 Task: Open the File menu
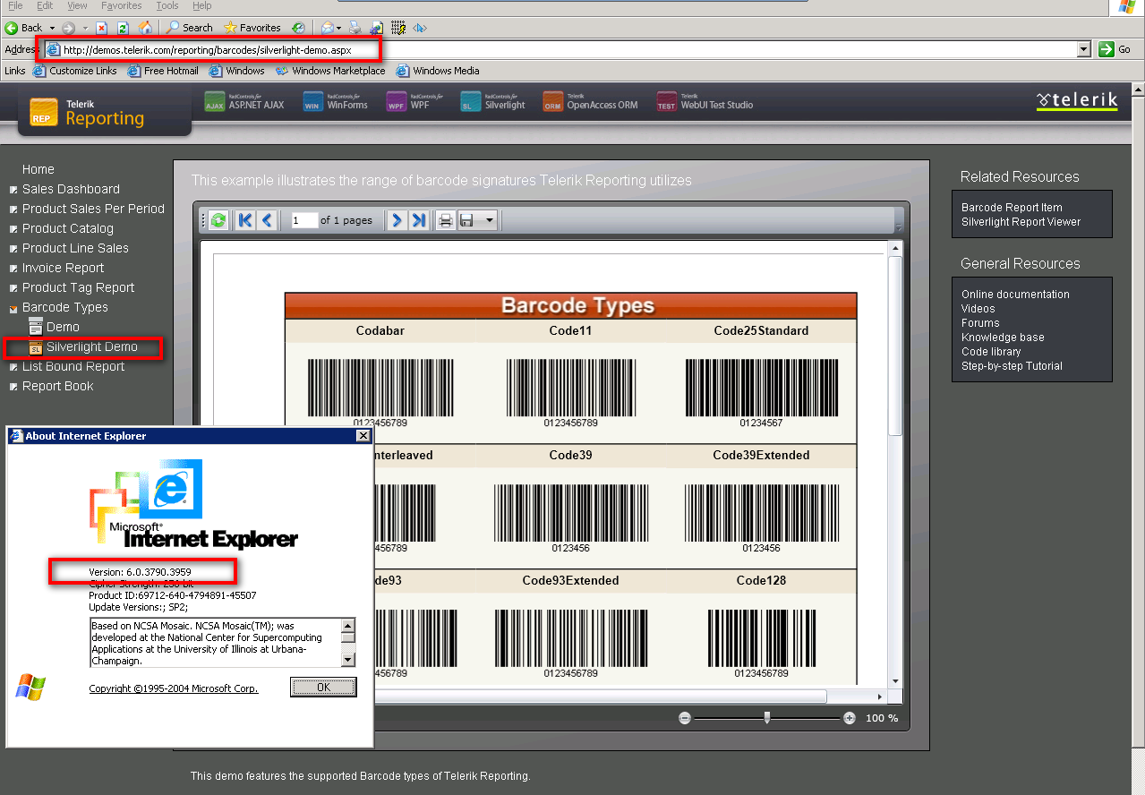(15, 6)
